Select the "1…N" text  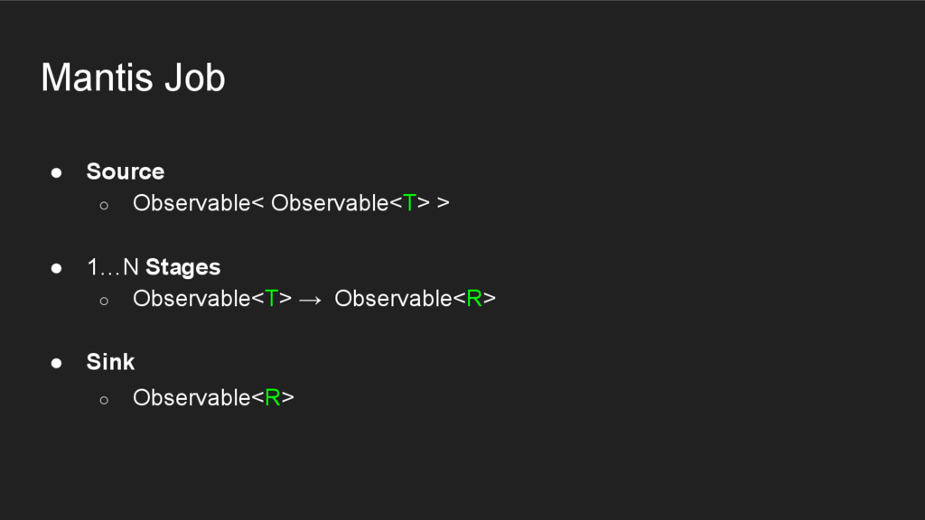coord(113,267)
